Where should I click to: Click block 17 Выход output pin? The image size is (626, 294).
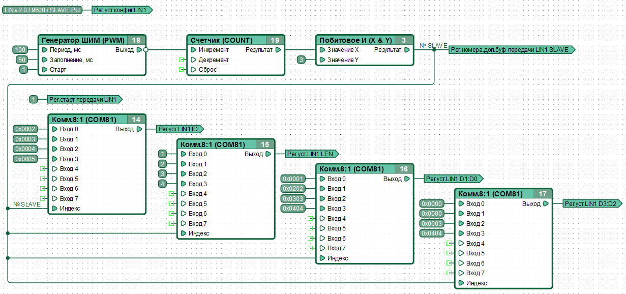click(546, 204)
